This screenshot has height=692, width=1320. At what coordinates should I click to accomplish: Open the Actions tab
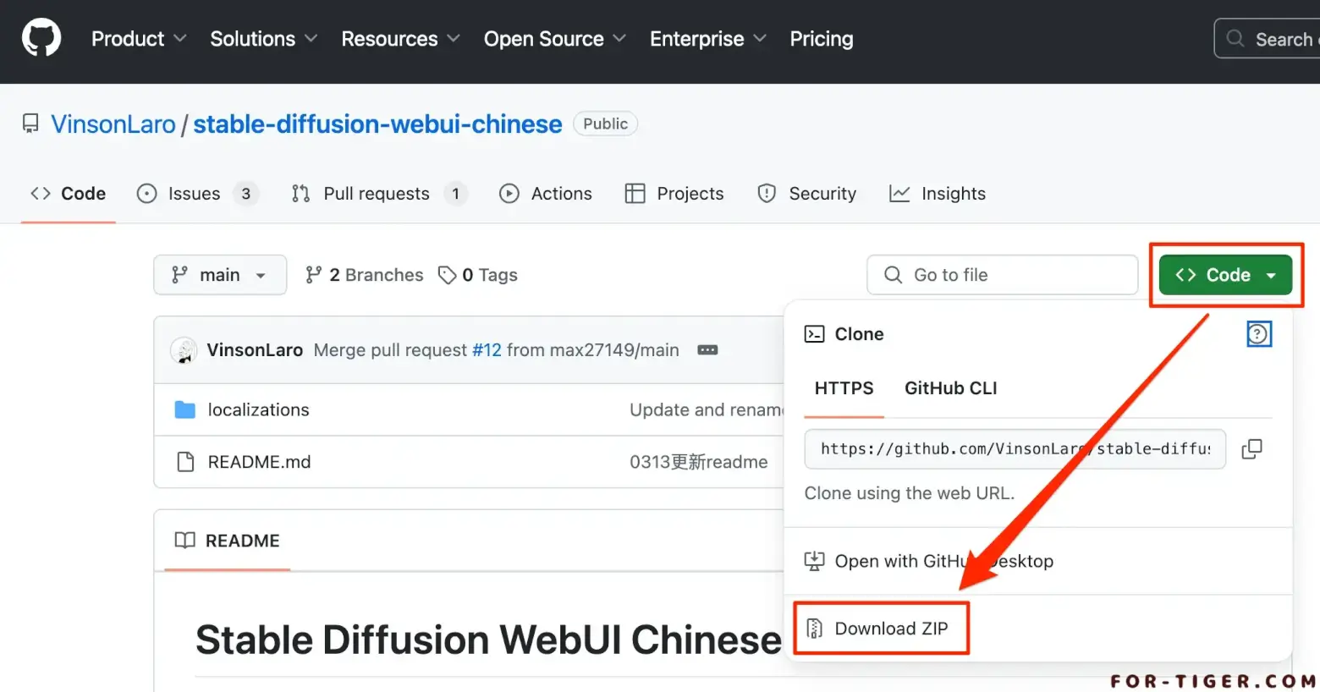tap(546, 194)
